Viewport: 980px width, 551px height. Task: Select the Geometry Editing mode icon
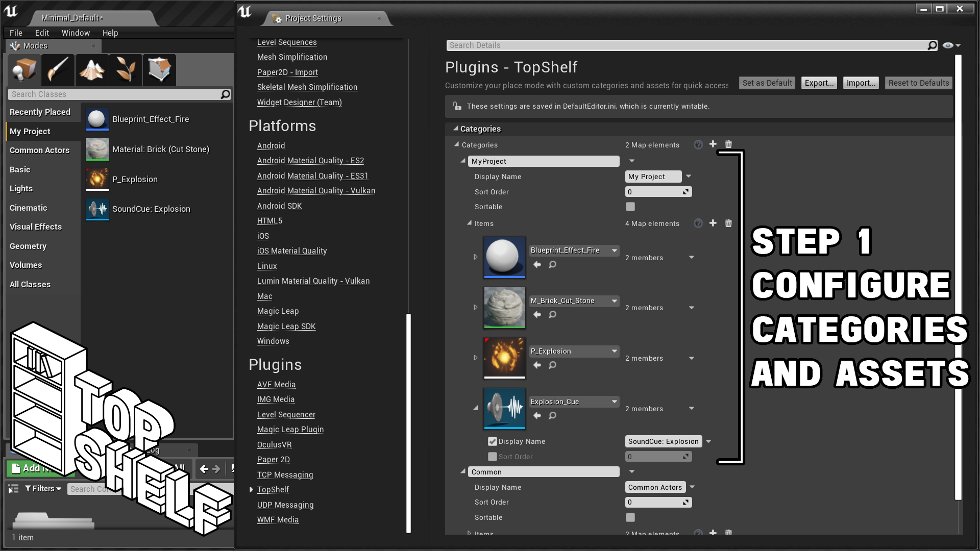(160, 70)
